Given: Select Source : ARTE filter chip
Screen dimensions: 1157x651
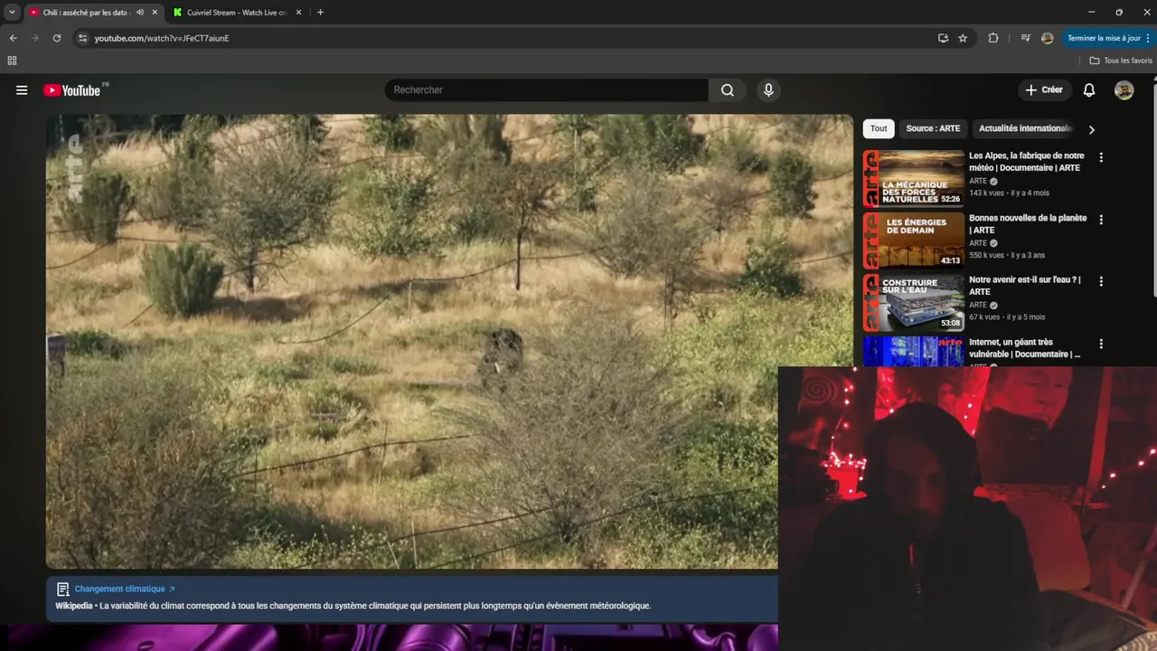Looking at the screenshot, I should [933, 128].
